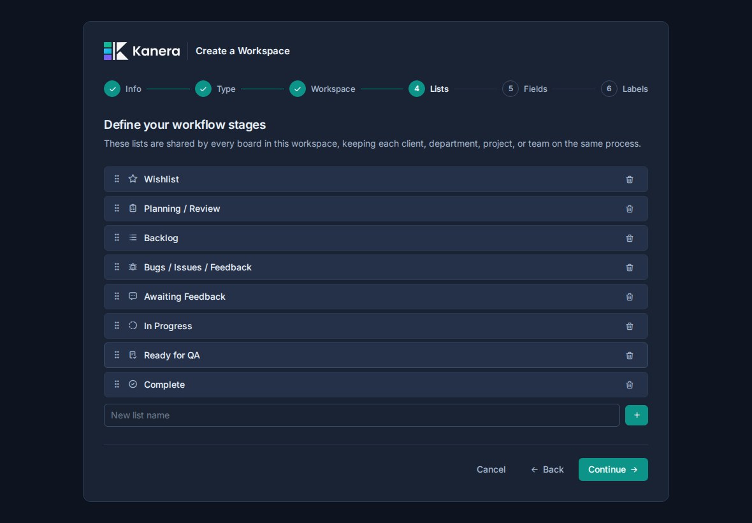Delete the Bugs / Issues / Feedback list
Screen dimensions: 752x523
click(629, 267)
